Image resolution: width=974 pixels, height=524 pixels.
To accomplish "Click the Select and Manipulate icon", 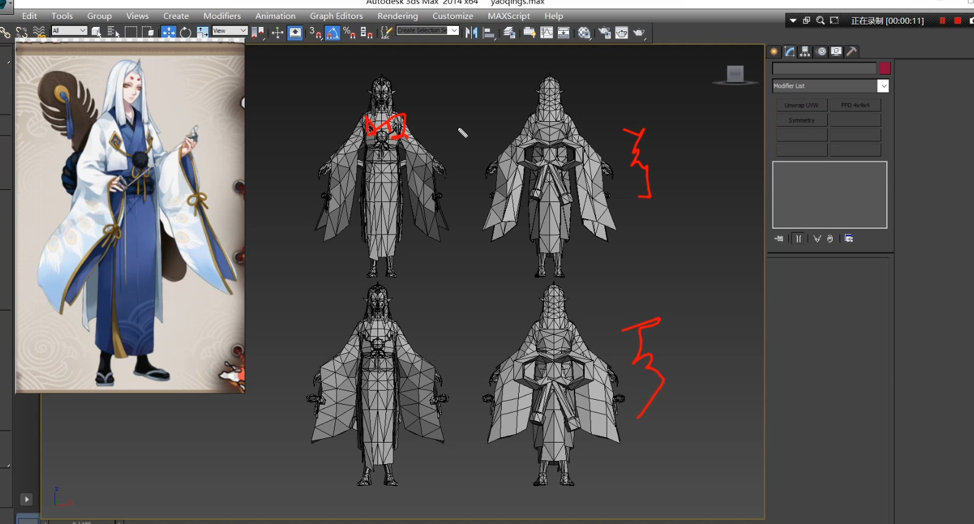I will (277, 32).
